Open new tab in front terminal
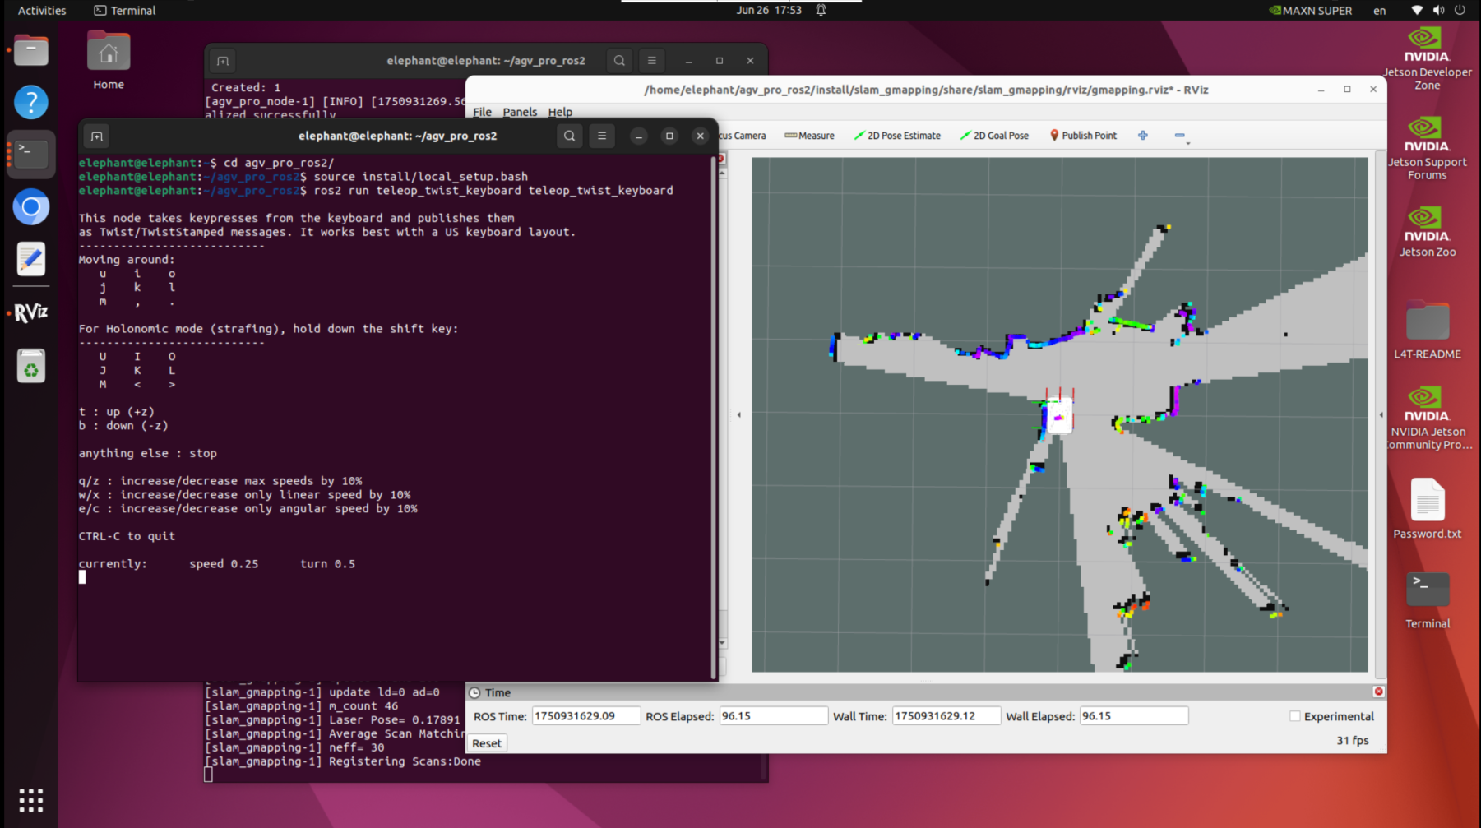This screenshot has height=828, width=1481. (x=97, y=136)
